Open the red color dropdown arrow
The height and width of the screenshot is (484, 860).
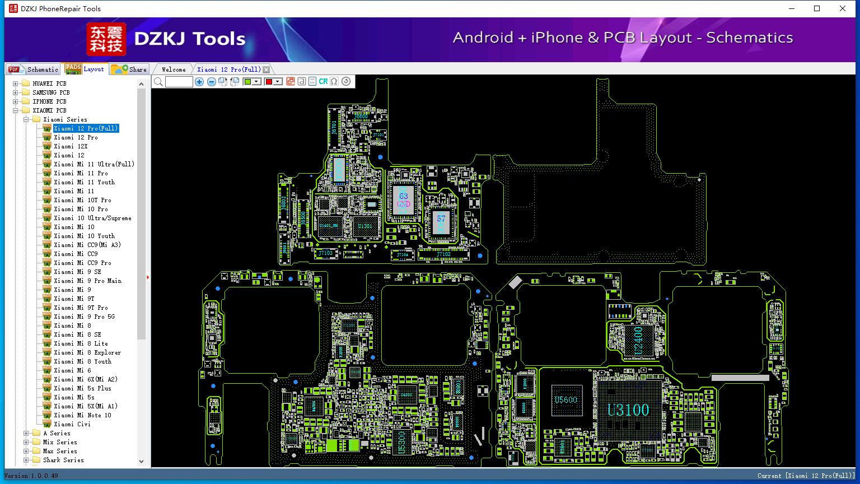(x=278, y=82)
